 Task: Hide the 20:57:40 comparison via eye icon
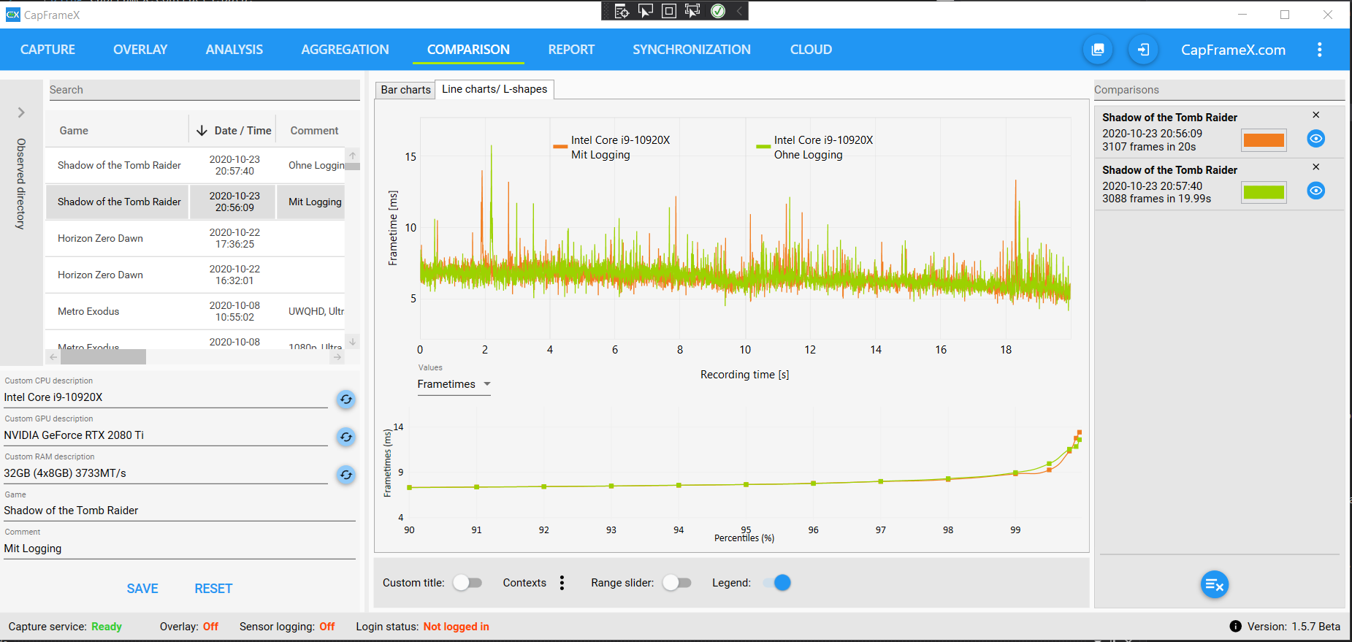[x=1316, y=191]
